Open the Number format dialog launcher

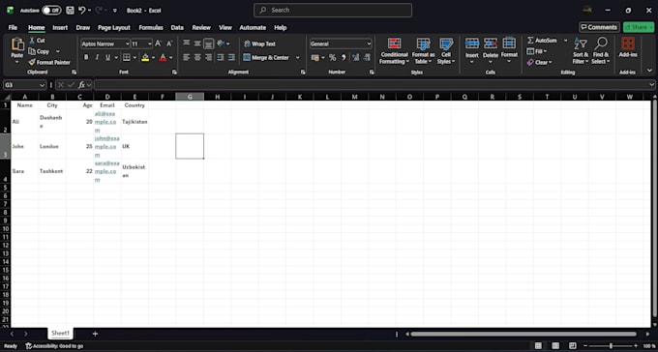[372, 73]
